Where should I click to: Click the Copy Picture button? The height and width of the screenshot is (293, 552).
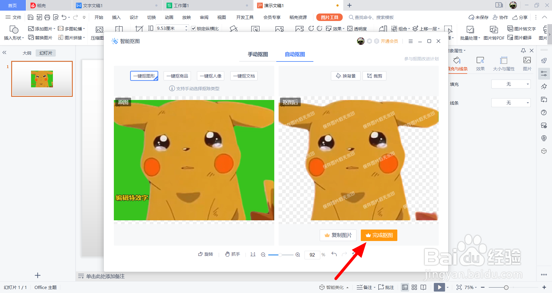(338, 235)
